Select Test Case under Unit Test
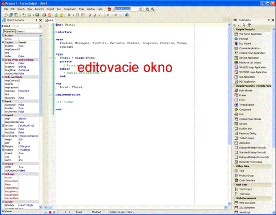Image resolution: width=276 pixels, height=215 pixels. pos(242,194)
